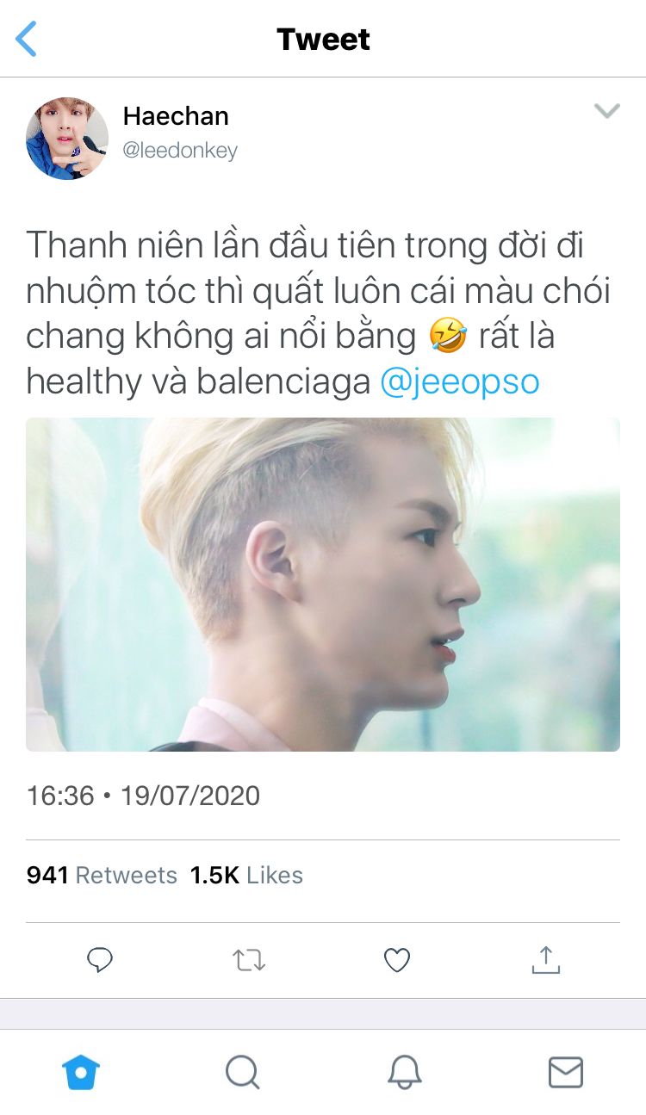Go back using the blue arrow
Screen dimensions: 646x1115
coord(27,39)
